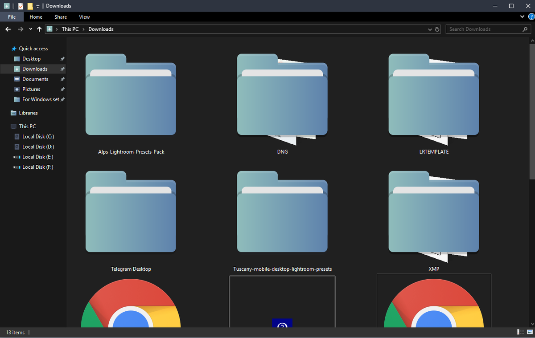The width and height of the screenshot is (535, 338).
Task: Close the Downloads window
Action: pyautogui.click(x=527, y=6)
